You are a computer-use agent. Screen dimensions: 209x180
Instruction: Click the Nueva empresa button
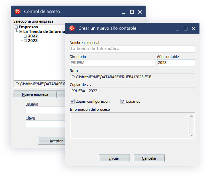34,94
